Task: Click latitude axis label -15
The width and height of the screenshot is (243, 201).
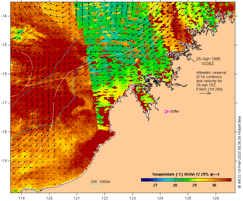Action: [4, 45]
